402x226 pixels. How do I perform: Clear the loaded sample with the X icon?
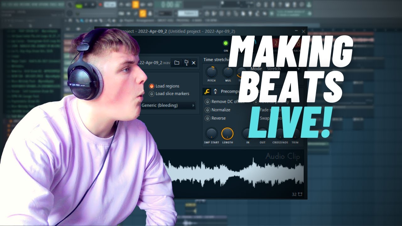pyautogui.click(x=193, y=63)
